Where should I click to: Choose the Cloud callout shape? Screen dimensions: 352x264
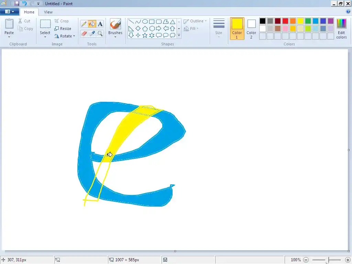[173, 35]
